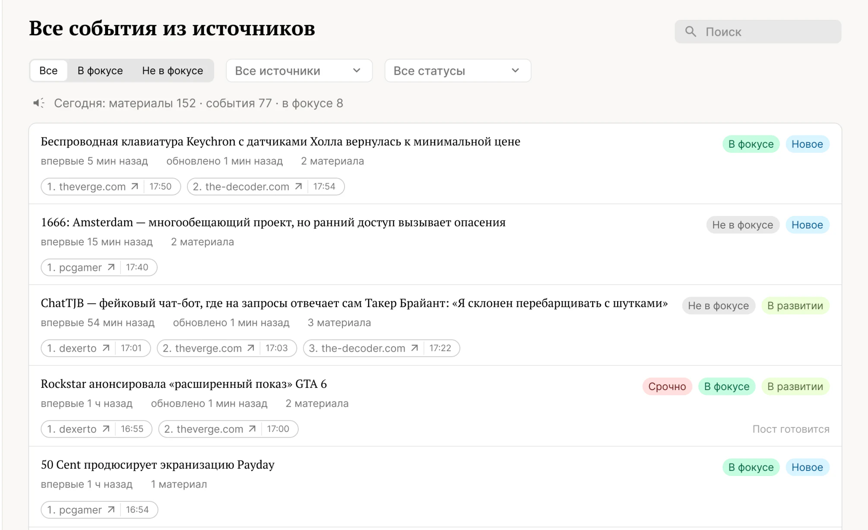Expand the «Все источники» dropdown
Screen dimensions: 868x530
point(299,70)
